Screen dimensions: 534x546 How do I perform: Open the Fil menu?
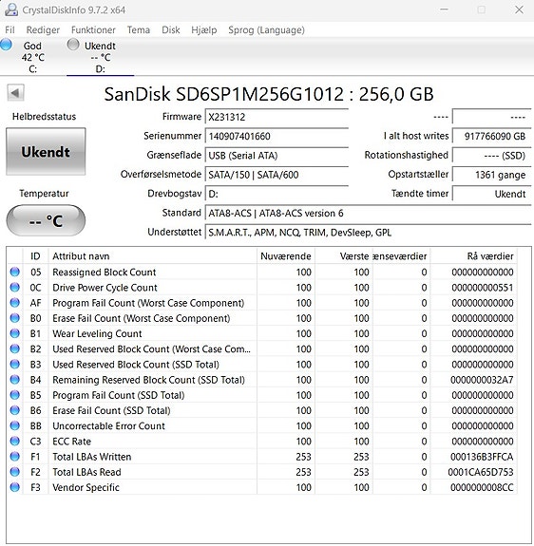point(10,30)
